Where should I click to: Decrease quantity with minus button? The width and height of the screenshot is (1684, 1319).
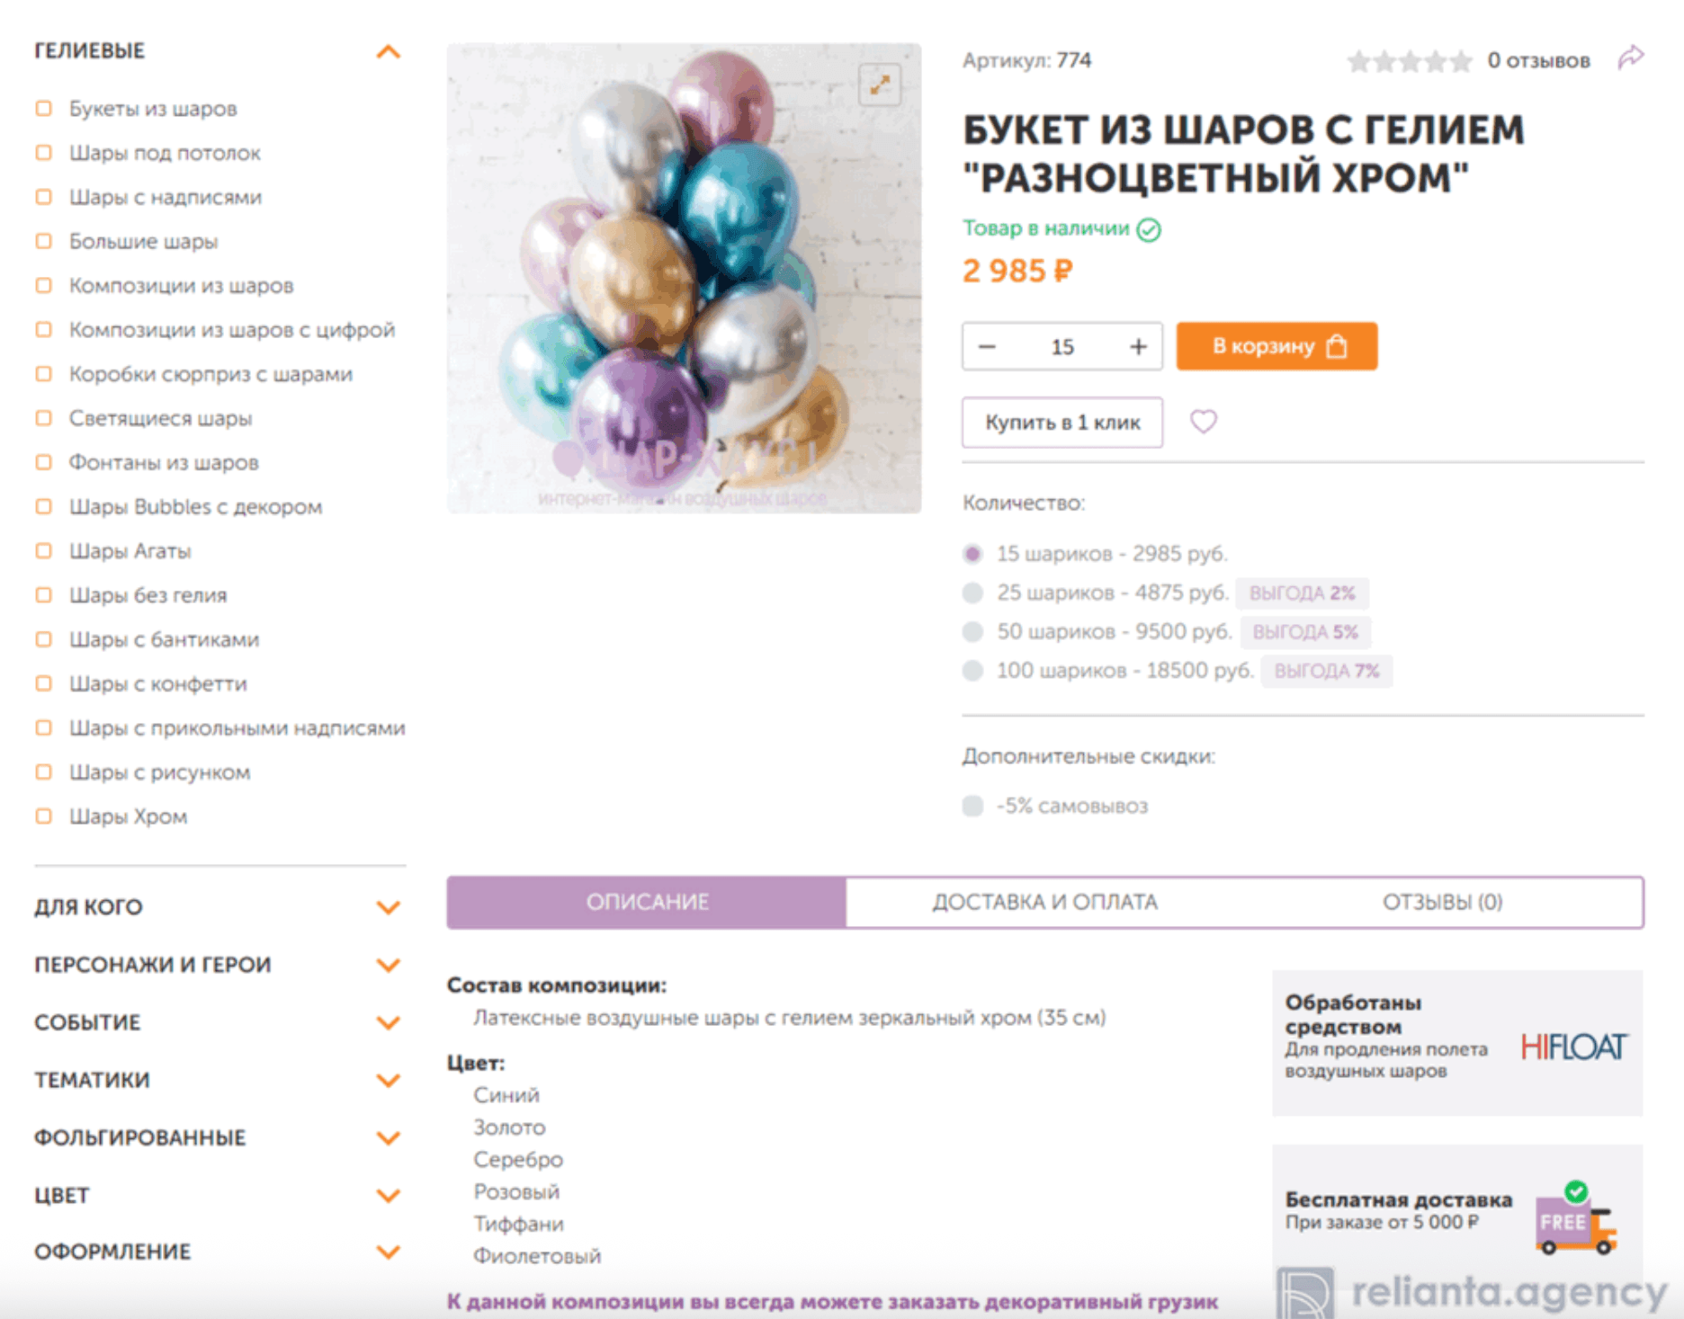(x=987, y=346)
